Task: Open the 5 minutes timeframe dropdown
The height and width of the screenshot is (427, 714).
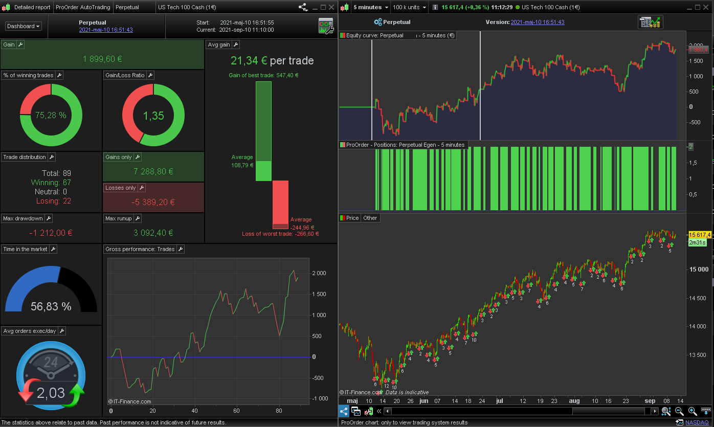Action: tap(370, 7)
